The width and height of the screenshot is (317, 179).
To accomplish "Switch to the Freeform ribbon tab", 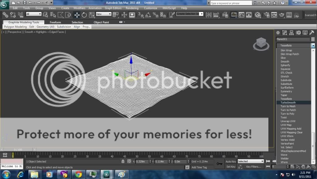I will (x=55, y=22).
